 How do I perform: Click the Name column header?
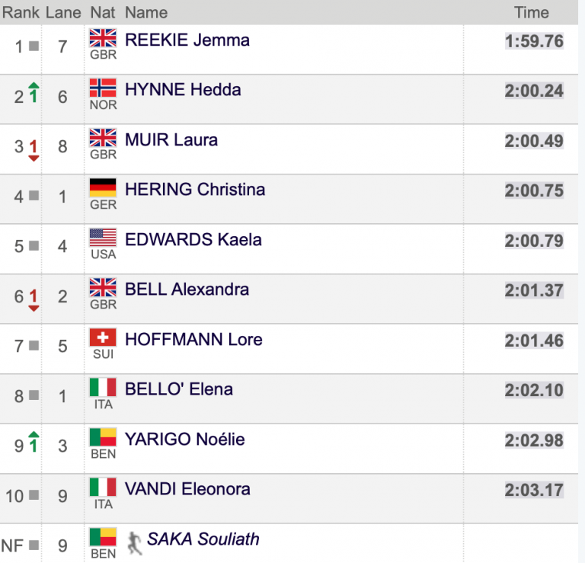point(145,12)
